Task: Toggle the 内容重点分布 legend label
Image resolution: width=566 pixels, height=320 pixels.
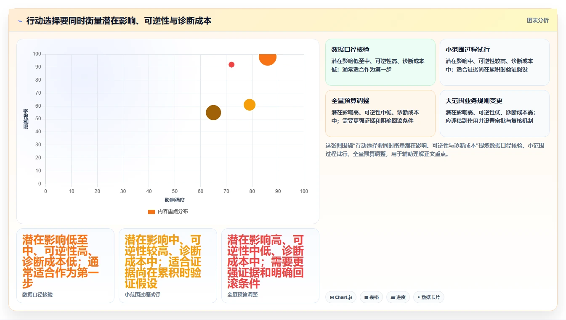Action: click(x=173, y=212)
